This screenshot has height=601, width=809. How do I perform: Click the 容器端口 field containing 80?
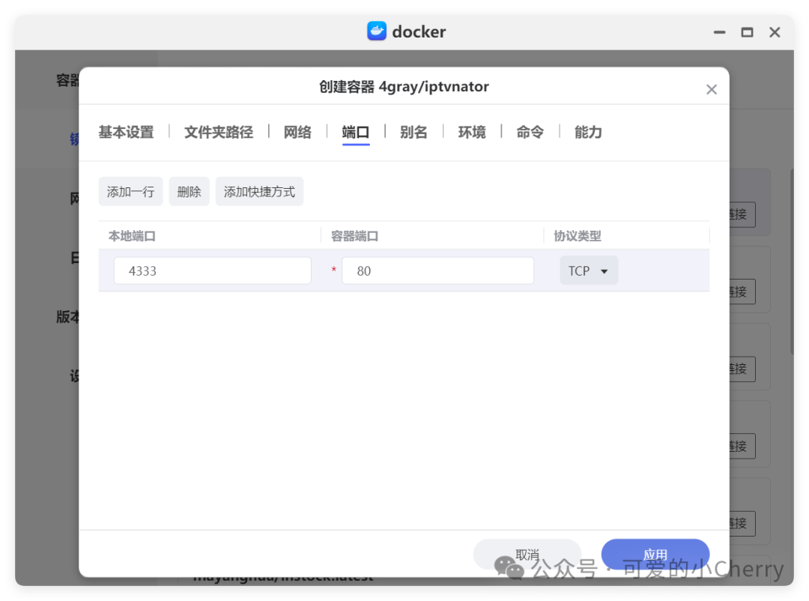pyautogui.click(x=437, y=271)
